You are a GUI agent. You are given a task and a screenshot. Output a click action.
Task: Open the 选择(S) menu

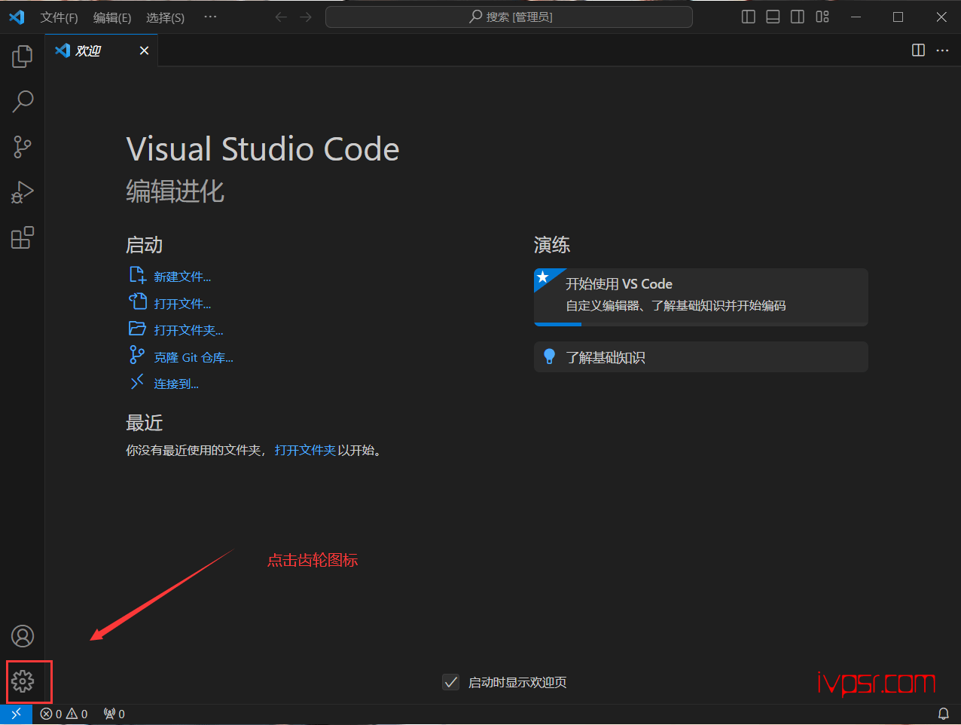pos(165,17)
